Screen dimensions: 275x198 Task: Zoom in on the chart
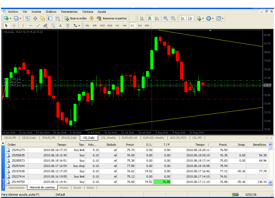pyautogui.click(x=165, y=18)
